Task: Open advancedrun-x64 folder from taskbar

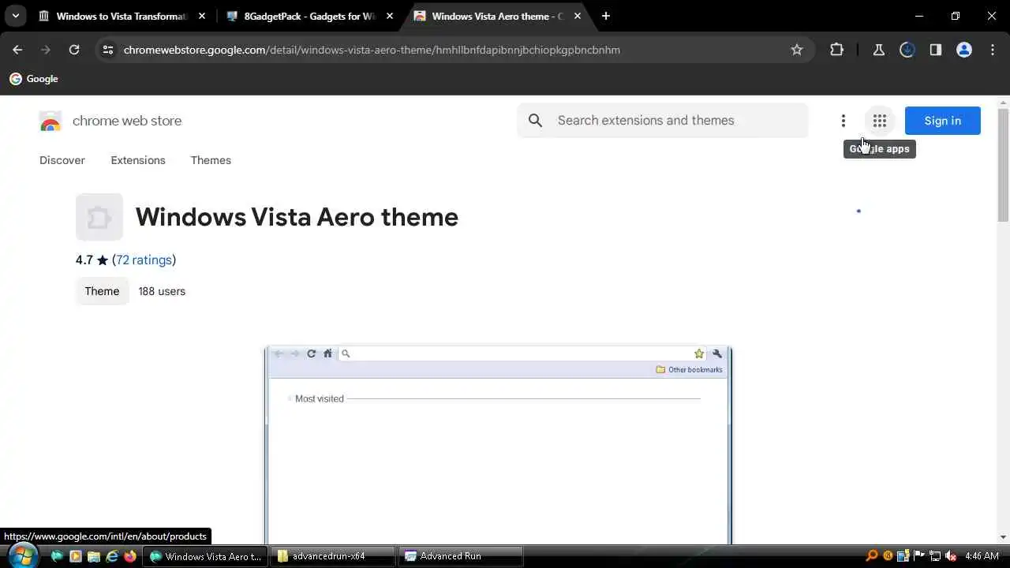Action: pos(331,556)
